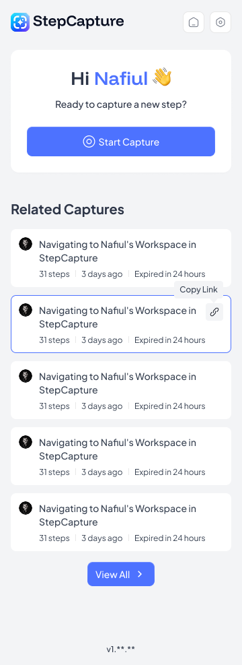This screenshot has width=242, height=665.
Task: Click the waving hand emoji
Action: (x=161, y=78)
